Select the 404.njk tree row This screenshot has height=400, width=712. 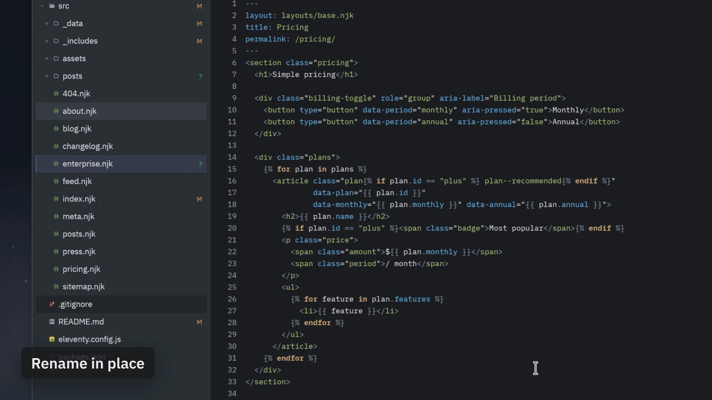tap(121, 94)
